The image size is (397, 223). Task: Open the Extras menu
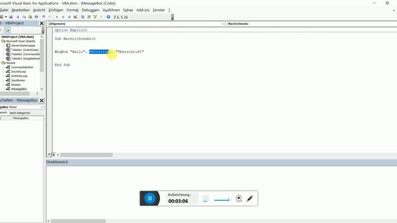point(128,10)
